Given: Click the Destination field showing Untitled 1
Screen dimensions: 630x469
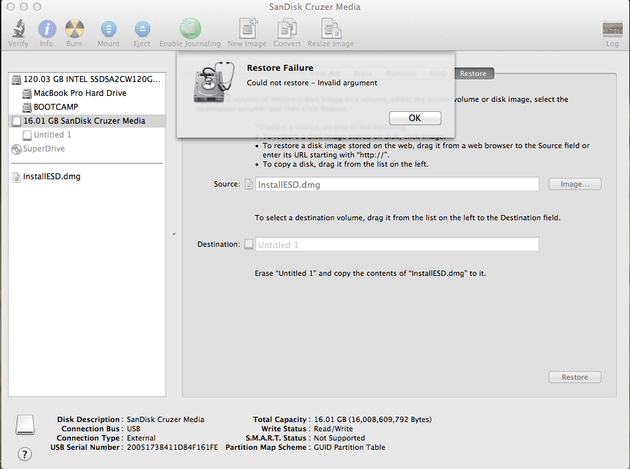Looking at the screenshot, I should click(397, 244).
